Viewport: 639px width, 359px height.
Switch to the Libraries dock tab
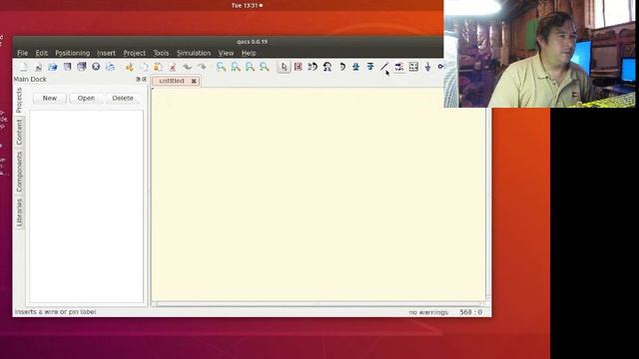coord(19,212)
